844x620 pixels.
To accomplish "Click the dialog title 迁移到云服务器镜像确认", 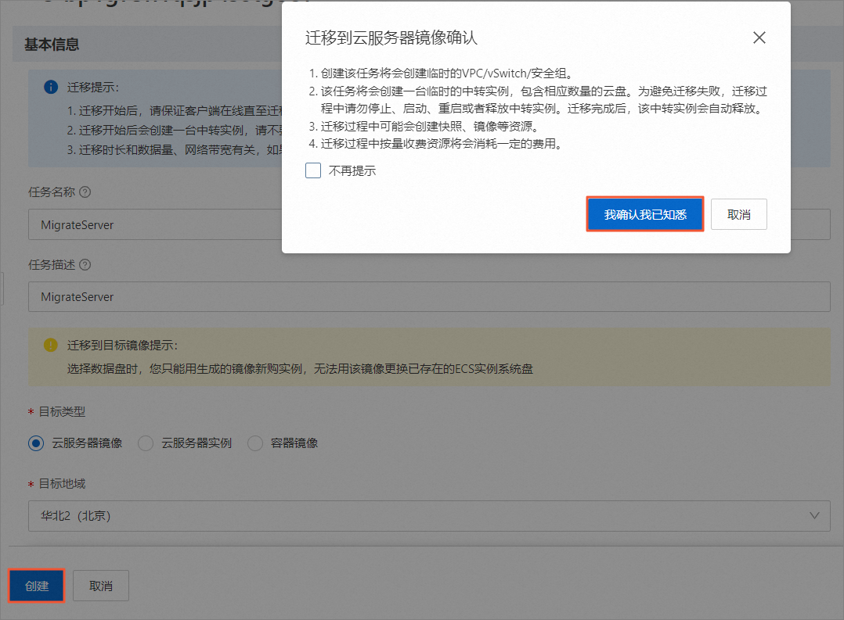I will 391,38.
